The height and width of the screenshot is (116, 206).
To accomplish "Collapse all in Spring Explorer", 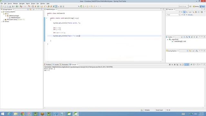I will tap(188, 51).
